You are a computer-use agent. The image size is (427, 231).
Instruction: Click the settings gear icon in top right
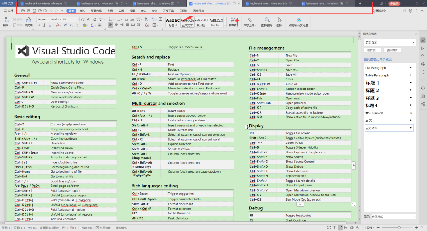pos(410,11)
